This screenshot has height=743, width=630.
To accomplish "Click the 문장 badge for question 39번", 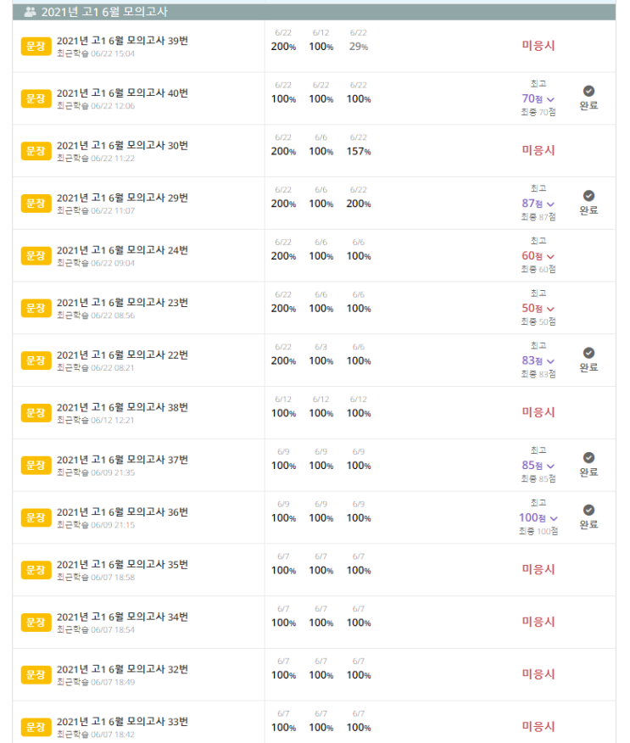I will pyautogui.click(x=36, y=46).
